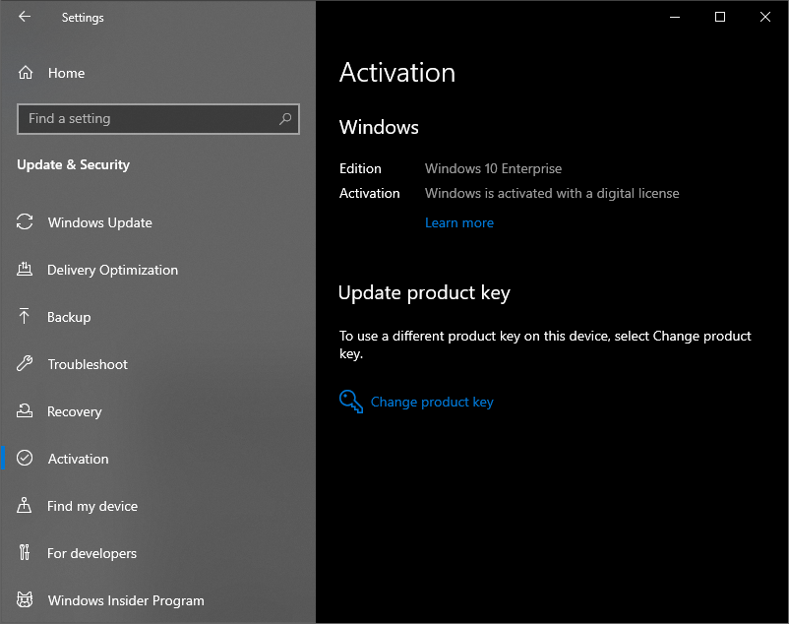Click the Windows 10 Enterprise edition text

(x=493, y=168)
